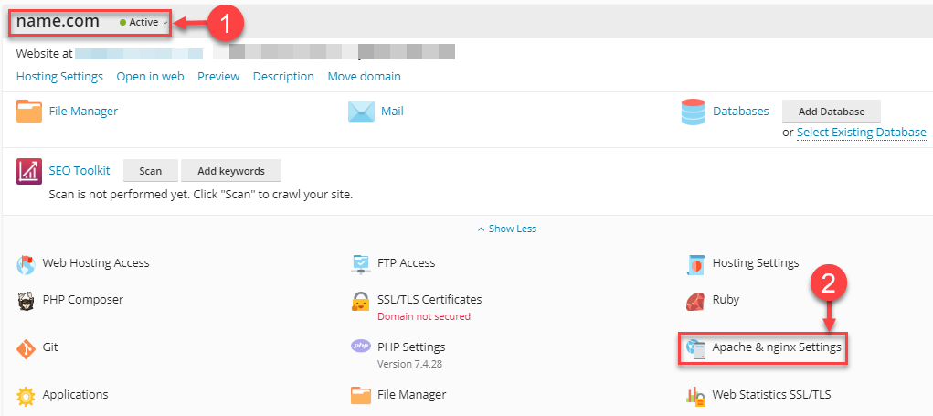933x416 pixels.
Task: Open the File Manager label in the bottom row
Action: [x=412, y=394]
